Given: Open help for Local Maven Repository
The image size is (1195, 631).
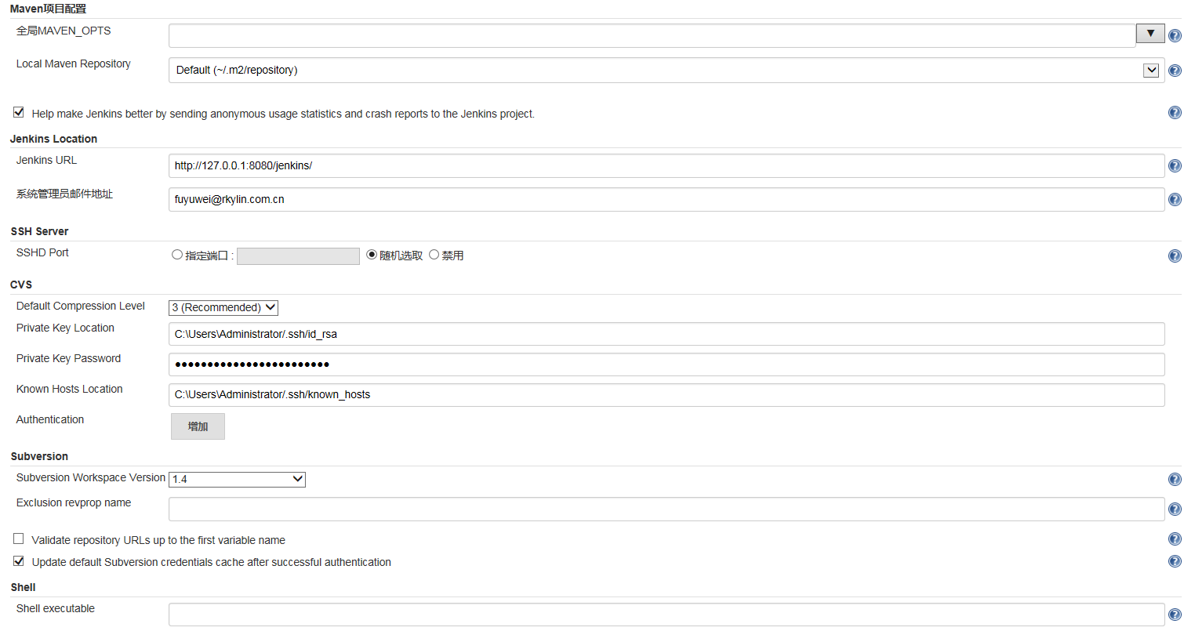Looking at the screenshot, I should point(1175,70).
